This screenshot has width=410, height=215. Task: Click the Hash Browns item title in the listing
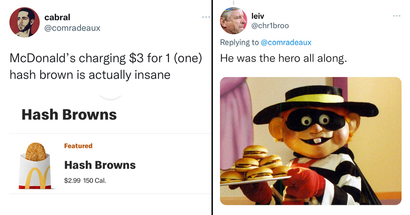pyautogui.click(x=100, y=165)
